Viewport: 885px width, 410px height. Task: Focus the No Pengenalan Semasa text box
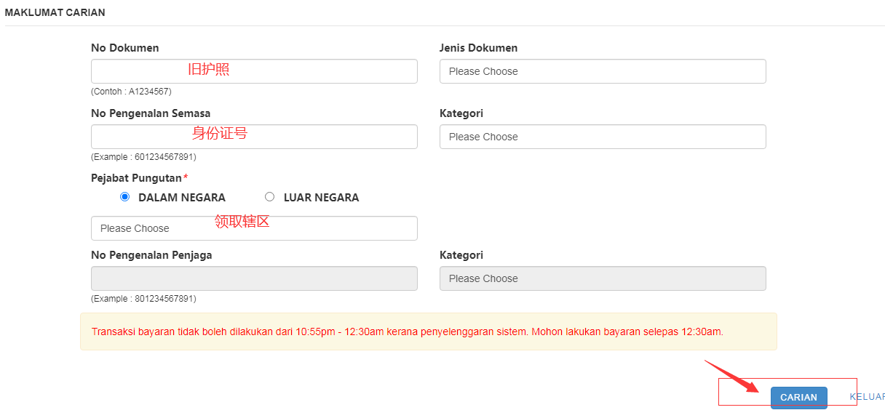tap(254, 137)
